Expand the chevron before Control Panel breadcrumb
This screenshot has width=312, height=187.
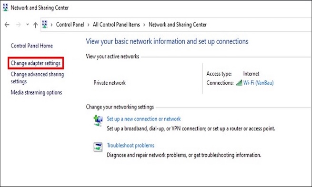click(x=51, y=25)
